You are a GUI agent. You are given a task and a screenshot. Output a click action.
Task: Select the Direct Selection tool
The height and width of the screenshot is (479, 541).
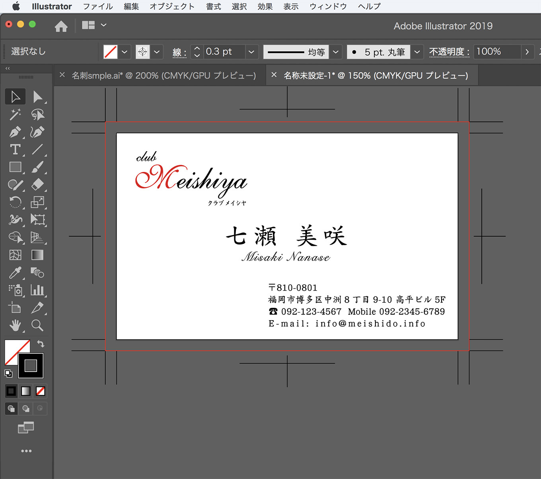(38, 97)
